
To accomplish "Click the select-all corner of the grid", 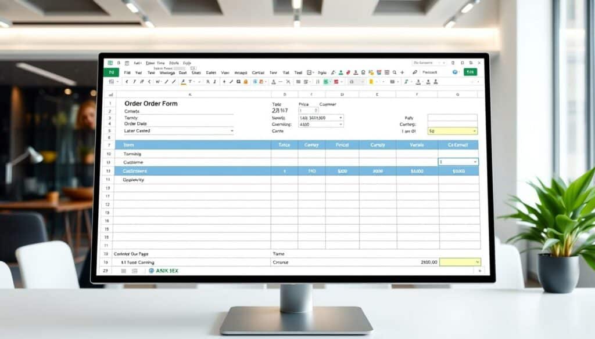I will [110, 94].
